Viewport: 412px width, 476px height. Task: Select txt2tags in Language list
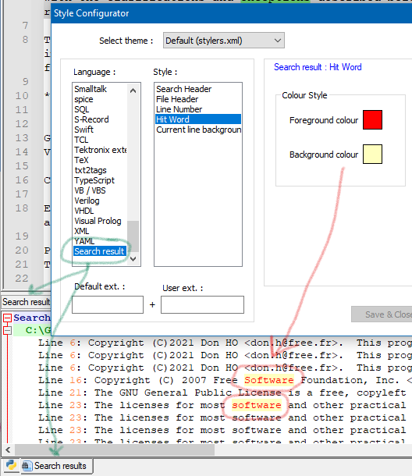91,170
